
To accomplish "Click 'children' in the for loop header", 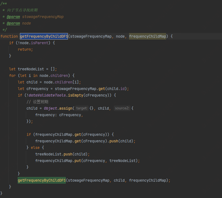I will pos(59,76).
